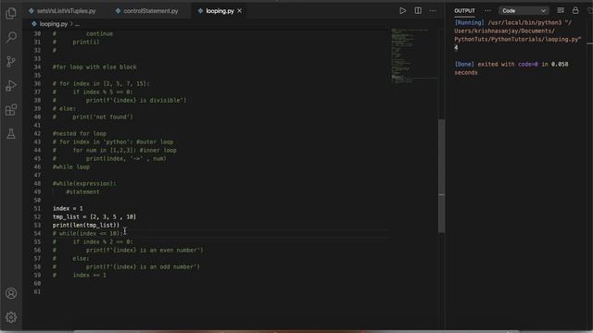
Task: Click the '[Running]' output text
Action: pos(469,22)
